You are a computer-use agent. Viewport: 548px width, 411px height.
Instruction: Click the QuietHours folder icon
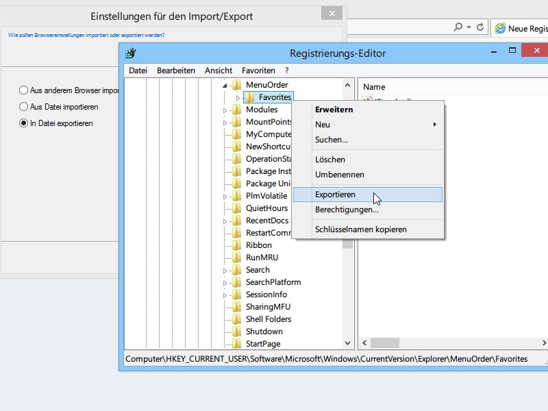tap(237, 208)
